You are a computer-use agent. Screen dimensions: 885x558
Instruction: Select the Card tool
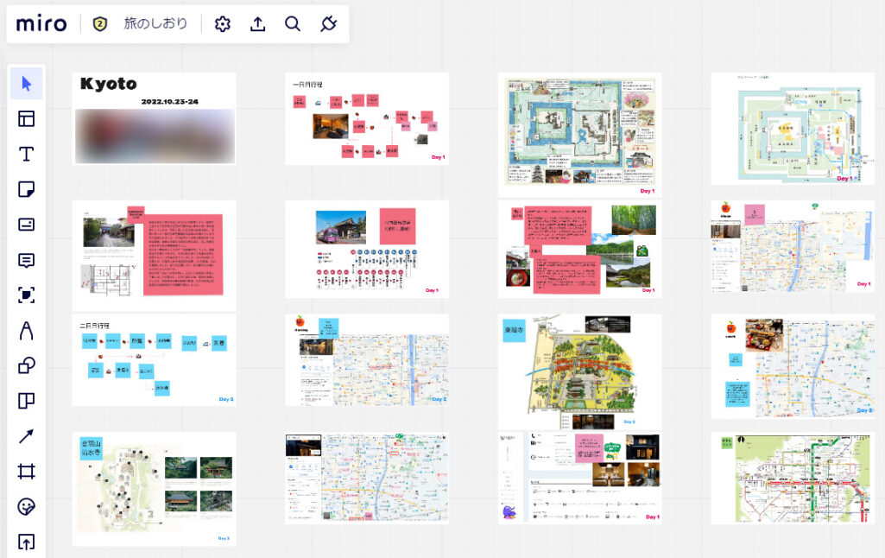(x=27, y=225)
